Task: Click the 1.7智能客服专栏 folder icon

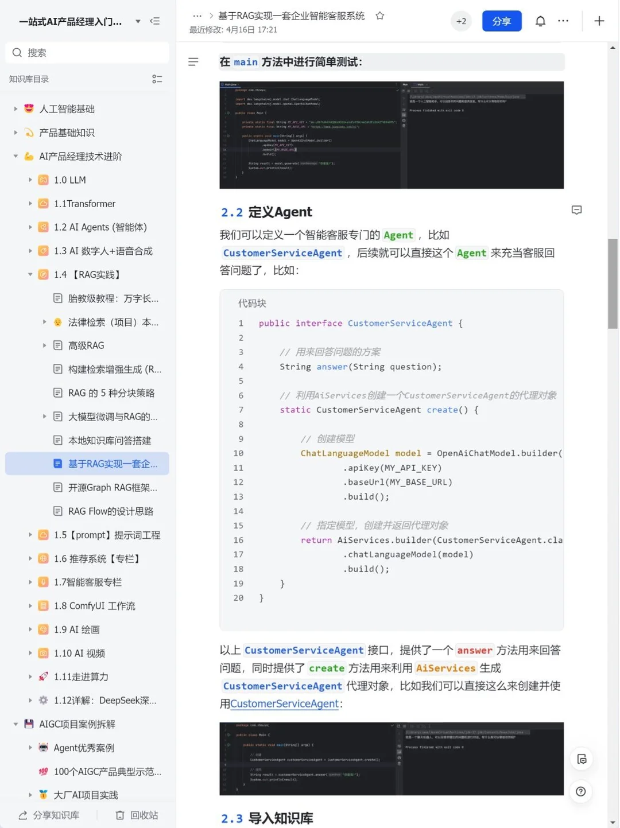Action: pos(43,582)
